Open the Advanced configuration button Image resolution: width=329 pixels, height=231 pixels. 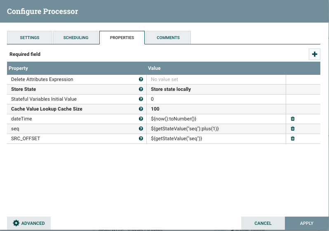point(29,223)
